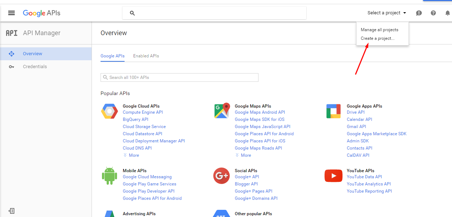Open Gmail API link

(x=357, y=127)
